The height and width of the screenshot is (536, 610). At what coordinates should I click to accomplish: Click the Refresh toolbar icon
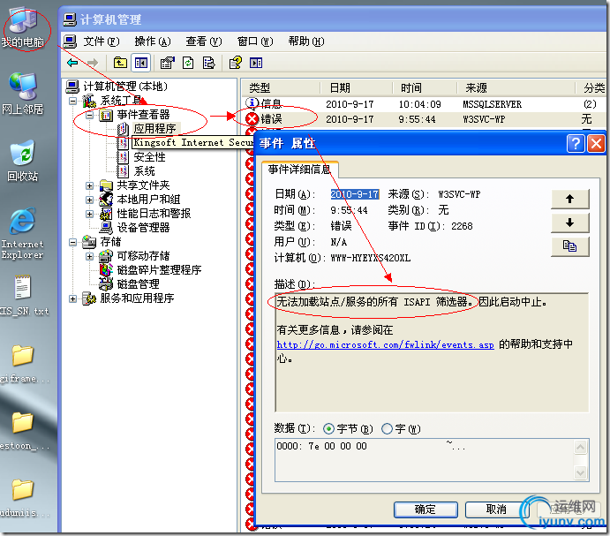tap(188, 63)
